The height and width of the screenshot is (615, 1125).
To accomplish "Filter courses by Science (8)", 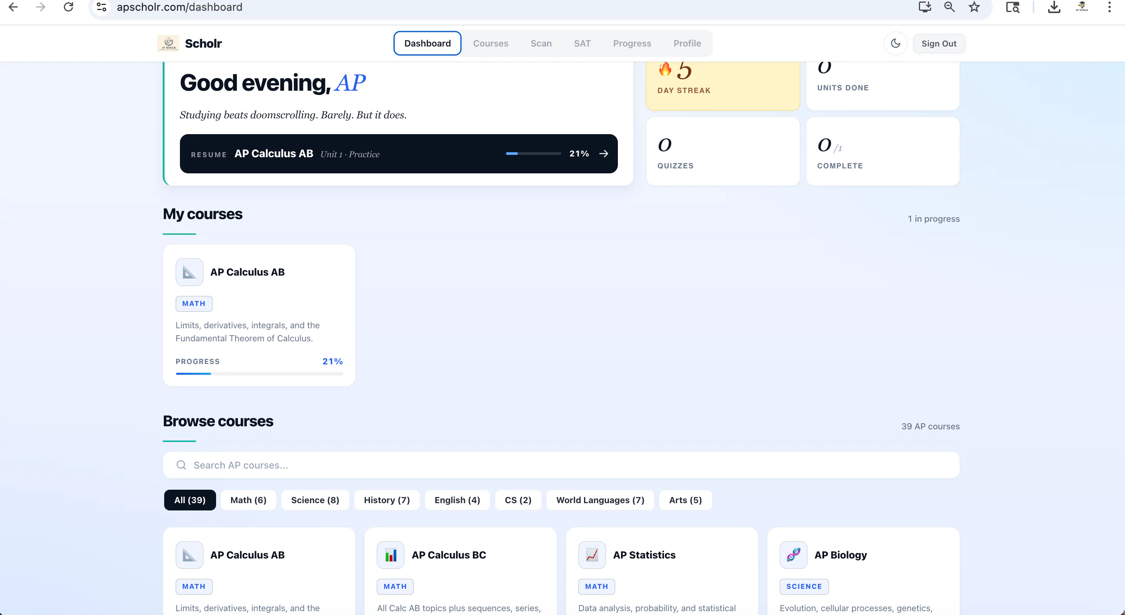I will point(315,500).
